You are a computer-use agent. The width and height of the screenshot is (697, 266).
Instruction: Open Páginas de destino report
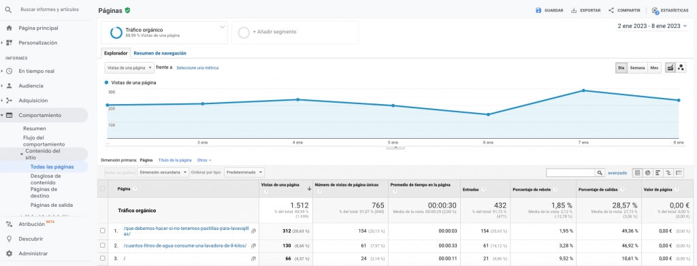[x=44, y=193]
